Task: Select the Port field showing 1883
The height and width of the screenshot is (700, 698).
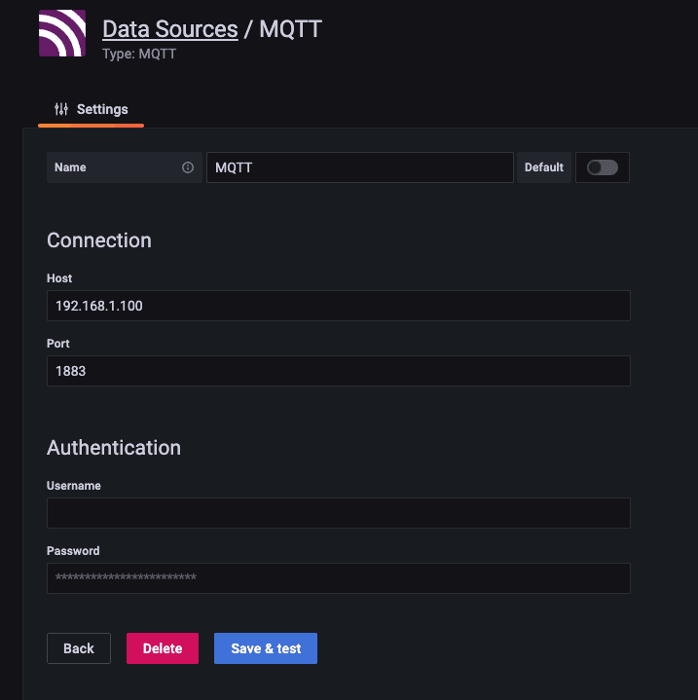Action: pos(338,371)
